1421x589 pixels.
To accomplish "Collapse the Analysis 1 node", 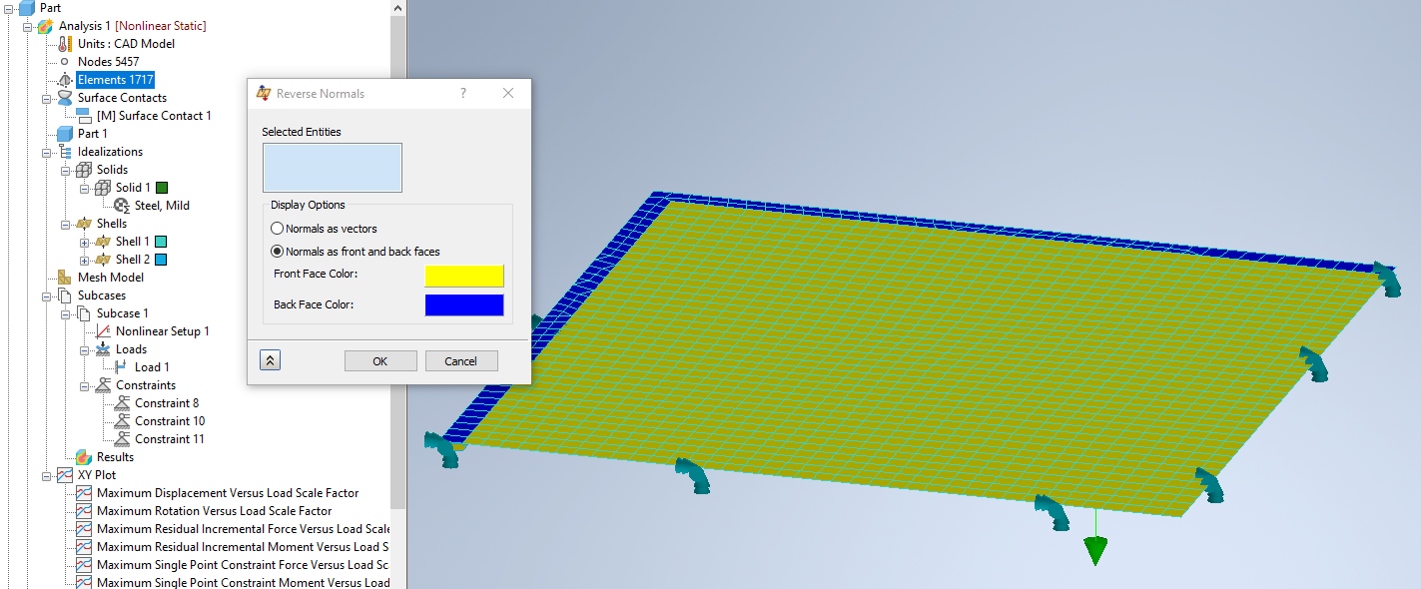I will click(28, 26).
